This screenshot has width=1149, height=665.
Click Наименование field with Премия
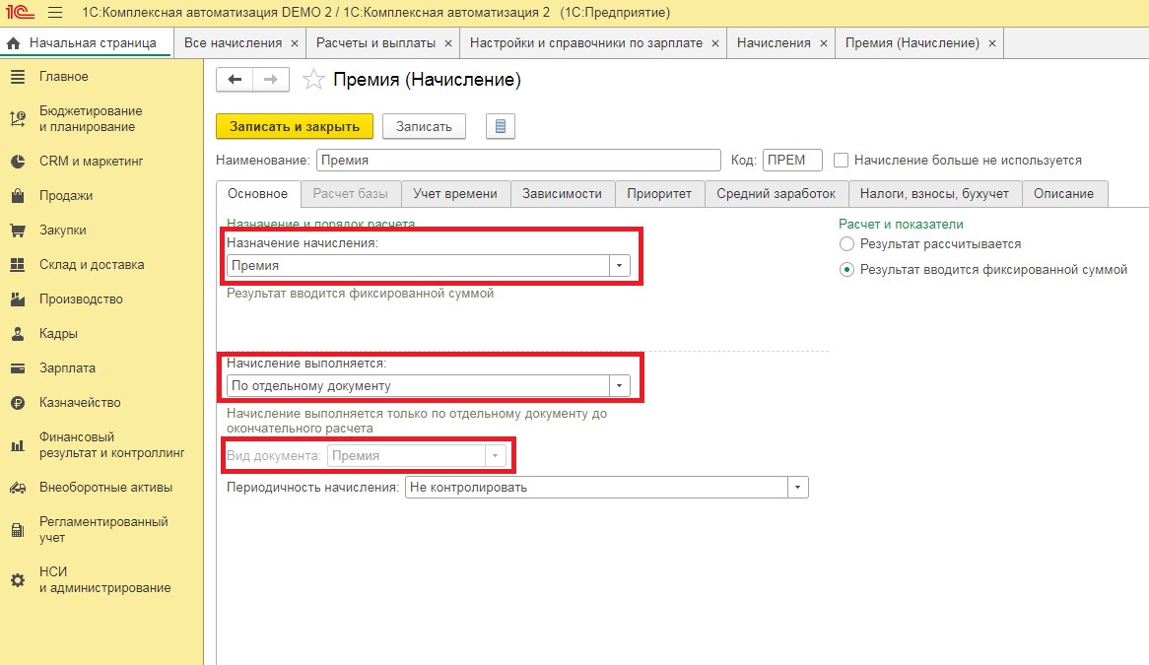[x=518, y=160]
